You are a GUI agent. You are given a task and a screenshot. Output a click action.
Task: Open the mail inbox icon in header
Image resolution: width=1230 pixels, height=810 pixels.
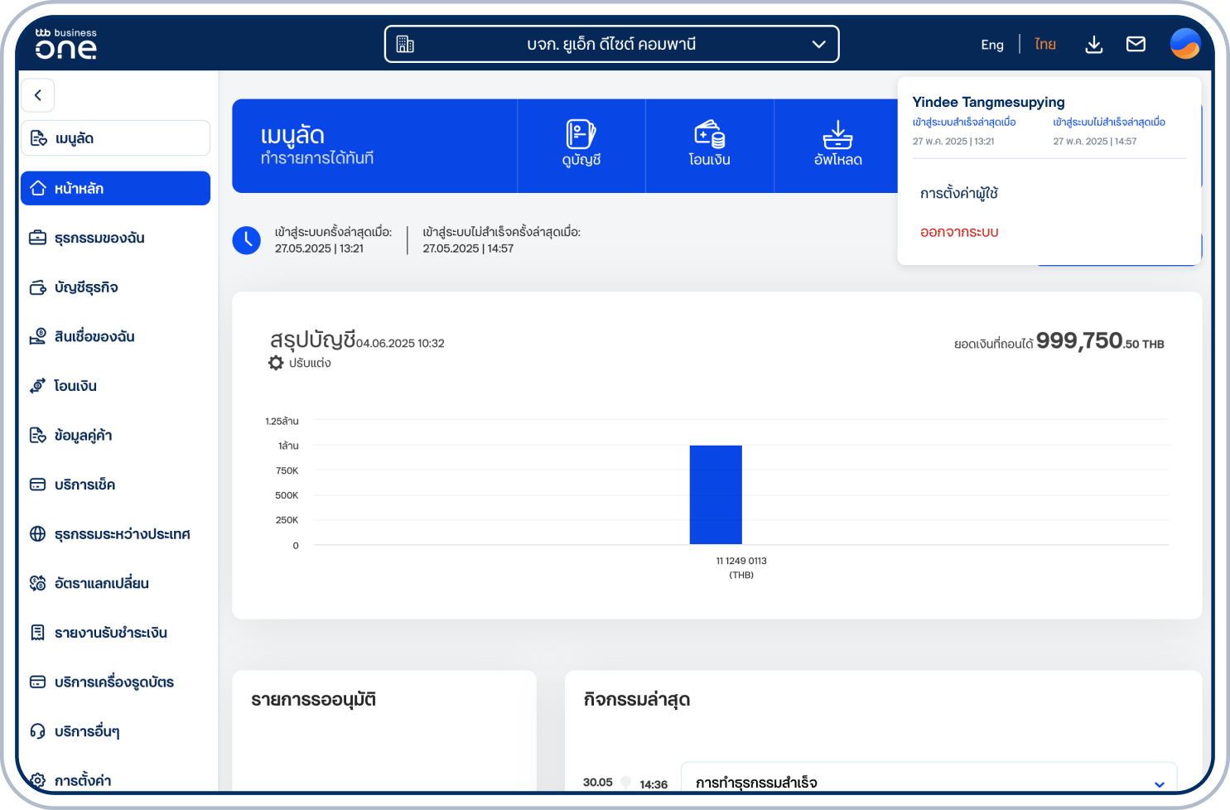(x=1136, y=45)
